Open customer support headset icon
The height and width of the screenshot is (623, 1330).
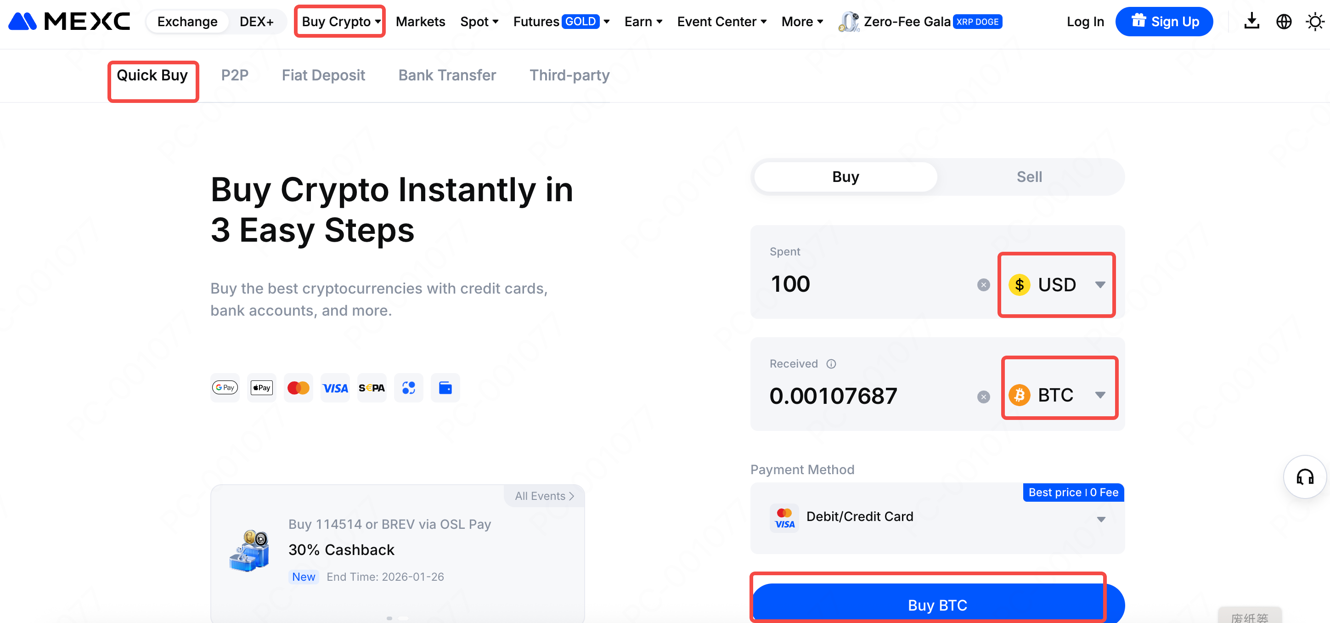pos(1305,477)
